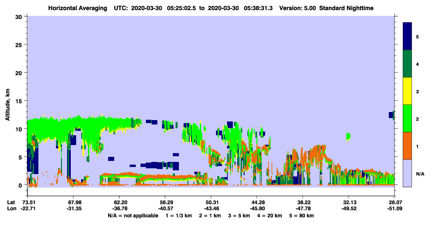
Task: Click the colorbar 'N/A' label
Action: [420, 174]
